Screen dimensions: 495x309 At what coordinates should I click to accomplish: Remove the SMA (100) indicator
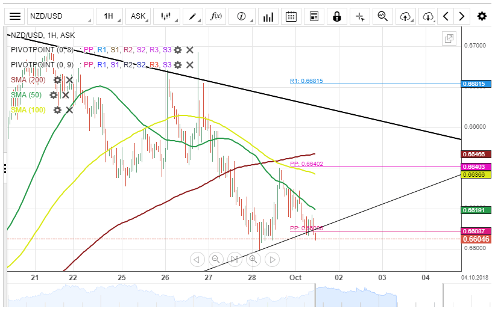pyautogui.click(x=69, y=110)
